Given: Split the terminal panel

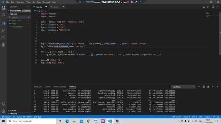Looking at the screenshot, I should pos(204,87).
